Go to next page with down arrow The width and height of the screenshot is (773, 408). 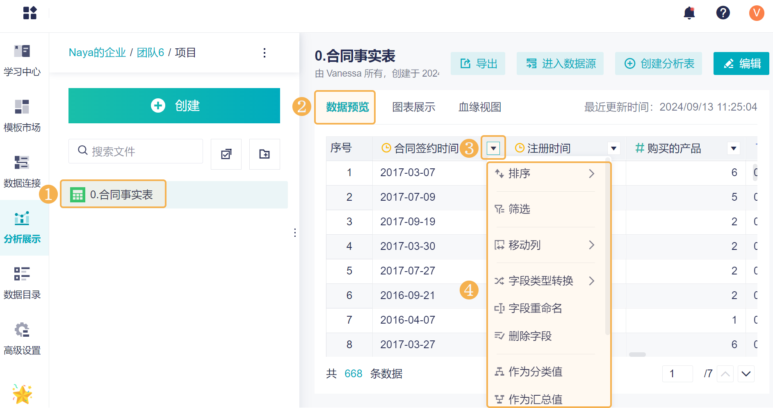[x=746, y=374]
